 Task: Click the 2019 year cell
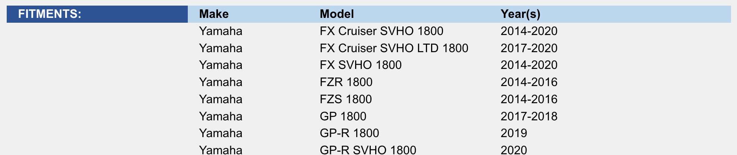514,133
